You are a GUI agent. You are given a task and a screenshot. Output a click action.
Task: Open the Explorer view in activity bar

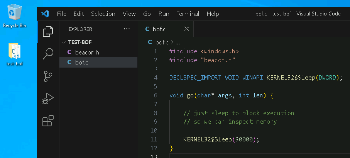click(x=48, y=31)
